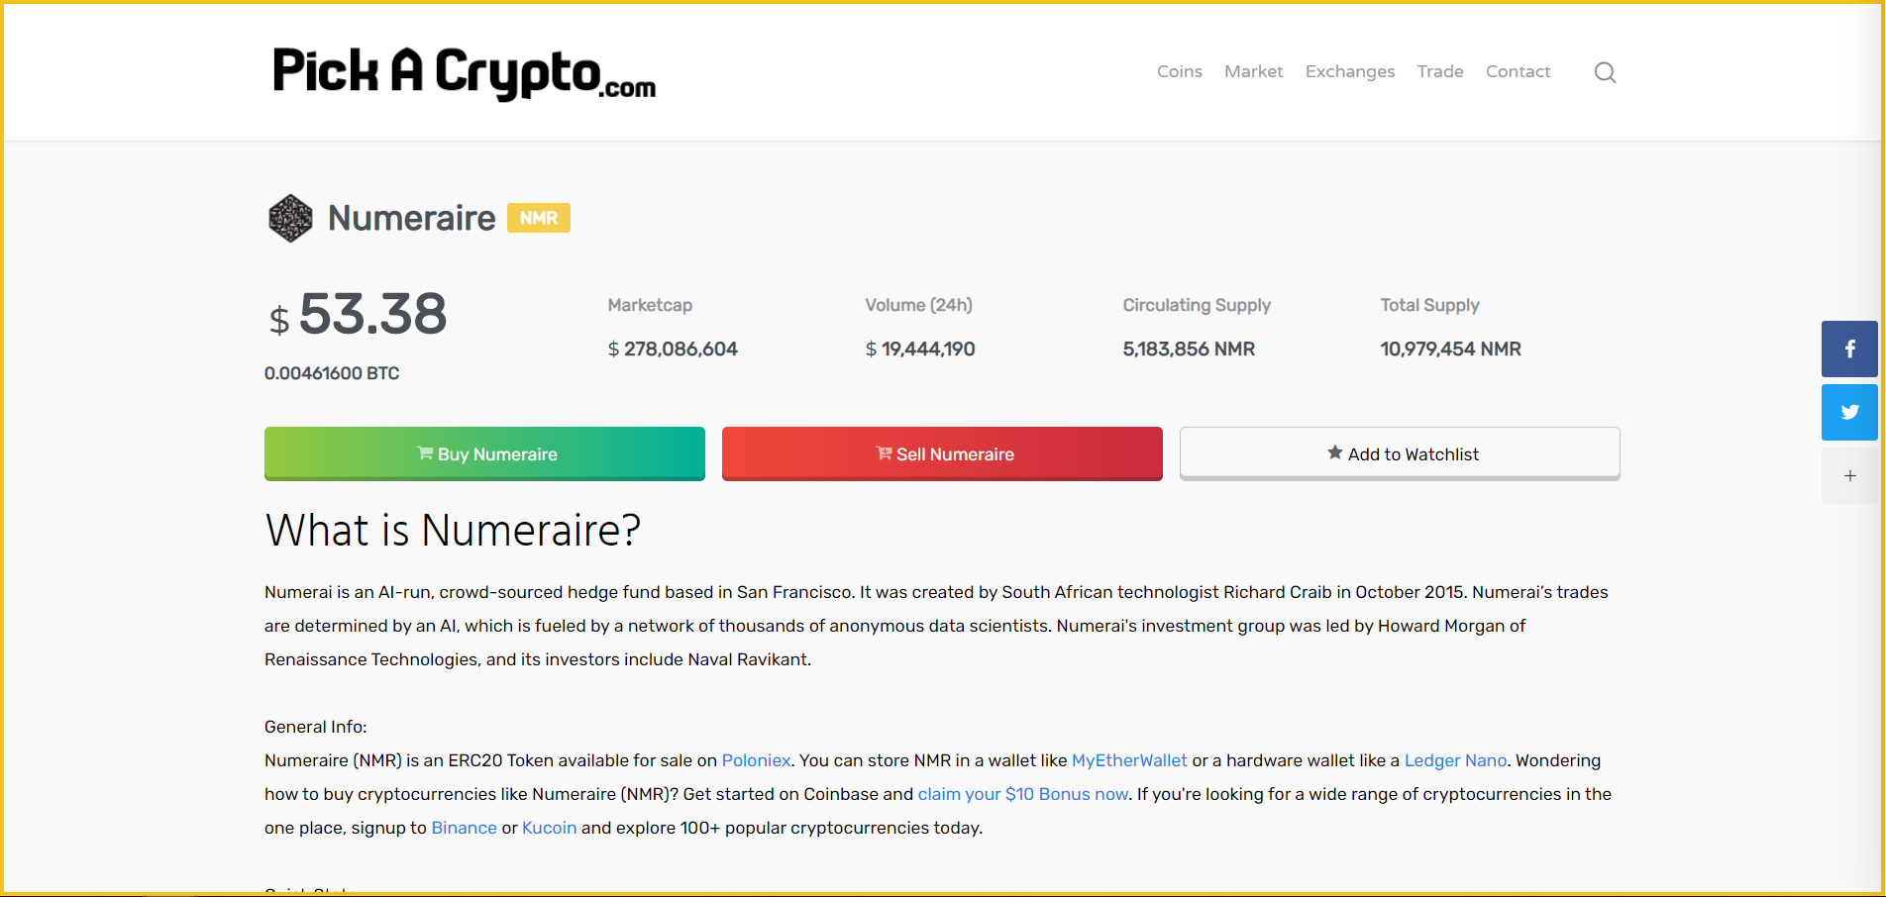
Task: Open the Ledger Nano link
Action: [1455, 760]
